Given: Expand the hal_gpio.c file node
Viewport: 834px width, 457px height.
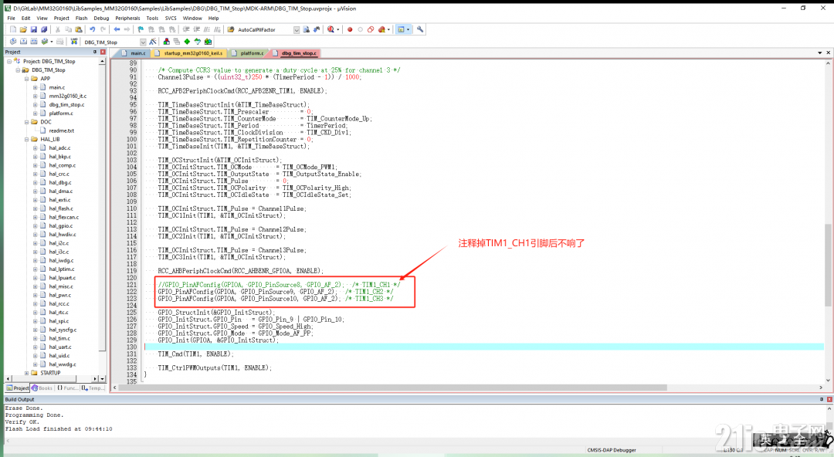Looking at the screenshot, I should tap(35, 225).
